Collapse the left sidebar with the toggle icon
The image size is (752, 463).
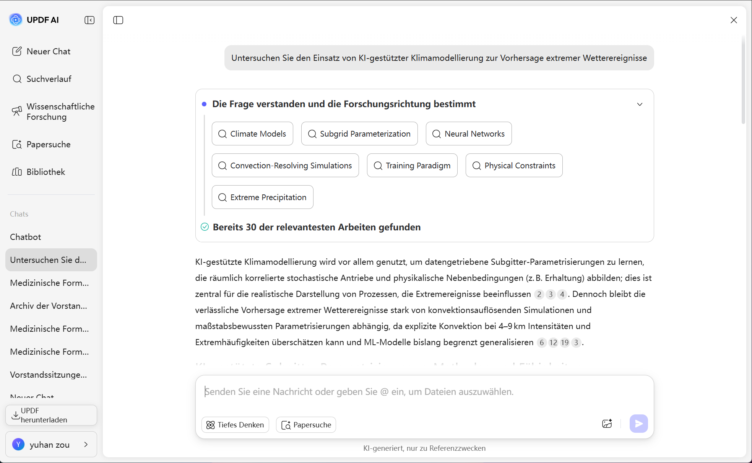pyautogui.click(x=89, y=20)
